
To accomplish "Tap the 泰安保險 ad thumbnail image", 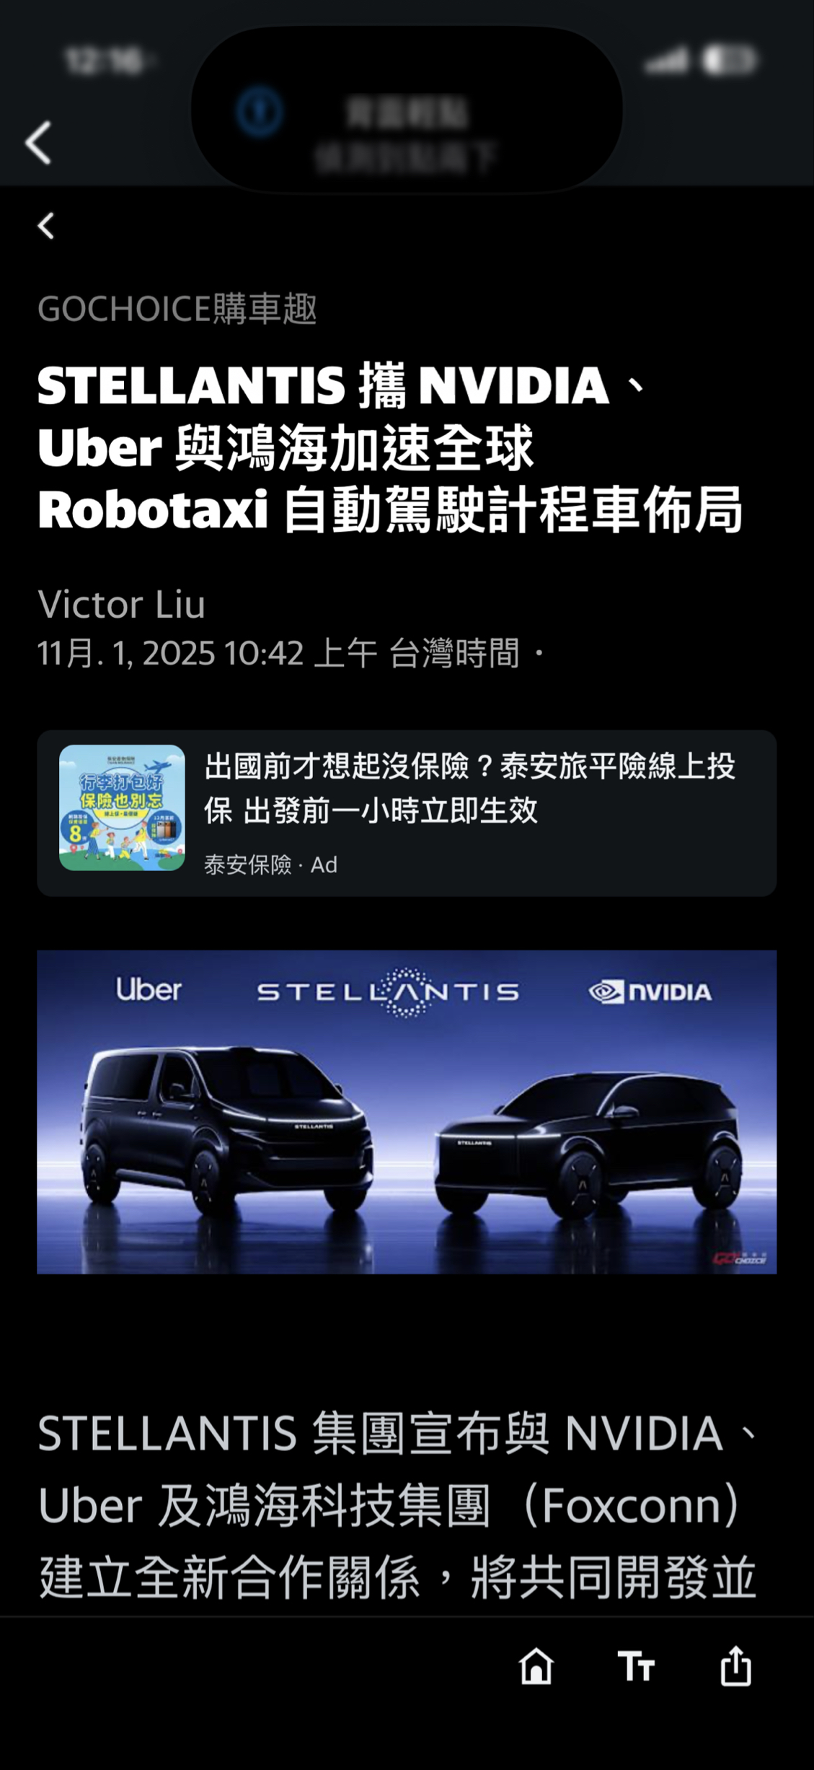I will pos(122,807).
